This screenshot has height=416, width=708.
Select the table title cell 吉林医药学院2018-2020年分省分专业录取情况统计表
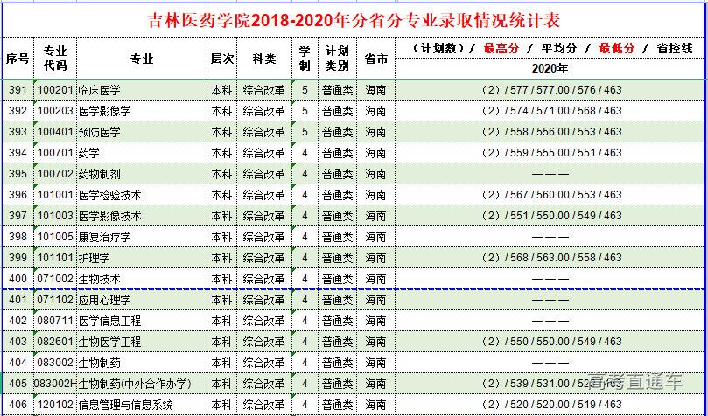[354, 21]
